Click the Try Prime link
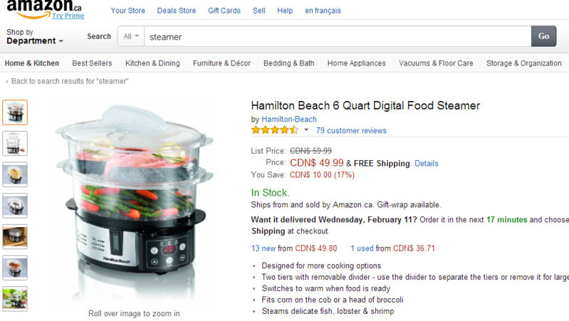The width and height of the screenshot is (569, 321). point(68,16)
